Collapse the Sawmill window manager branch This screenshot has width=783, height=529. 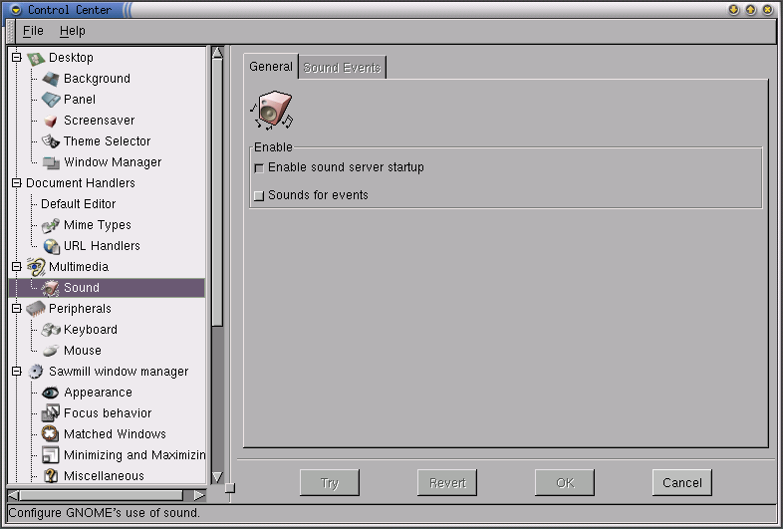click(x=16, y=372)
